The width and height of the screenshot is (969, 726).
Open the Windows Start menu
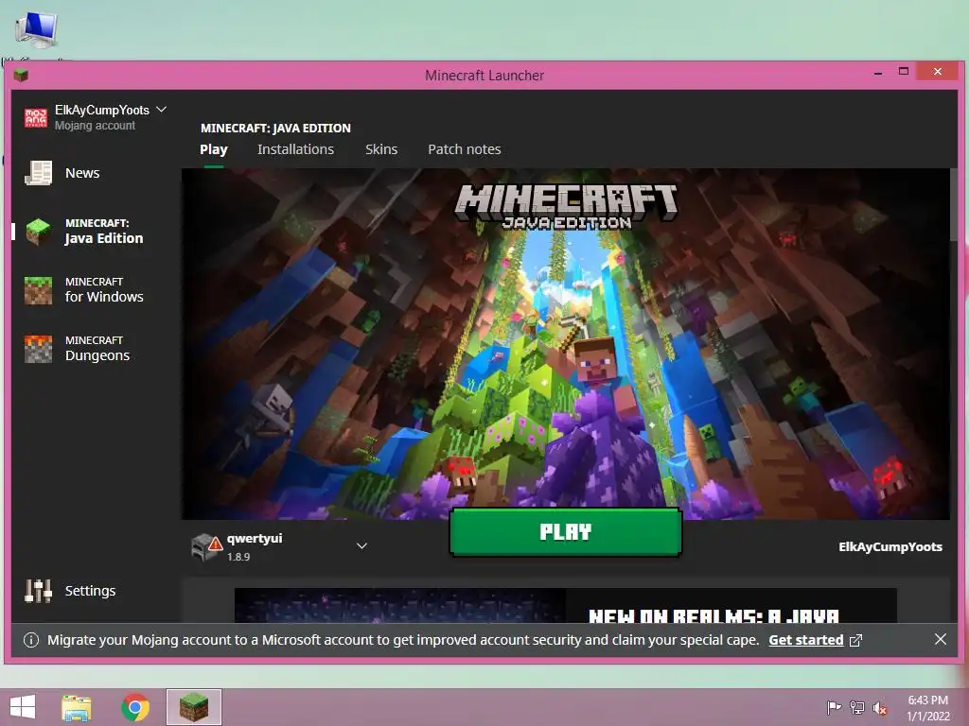23,707
